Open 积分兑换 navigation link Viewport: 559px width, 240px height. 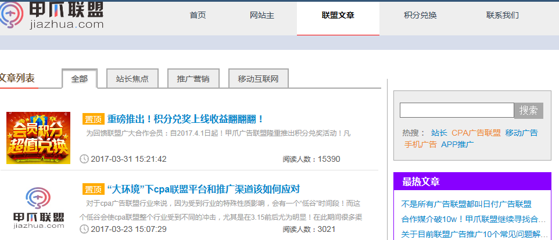[x=420, y=16]
